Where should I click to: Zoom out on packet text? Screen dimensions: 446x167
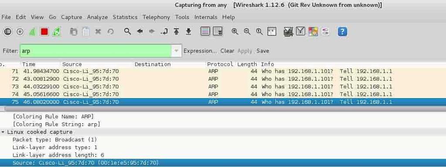click(247, 32)
